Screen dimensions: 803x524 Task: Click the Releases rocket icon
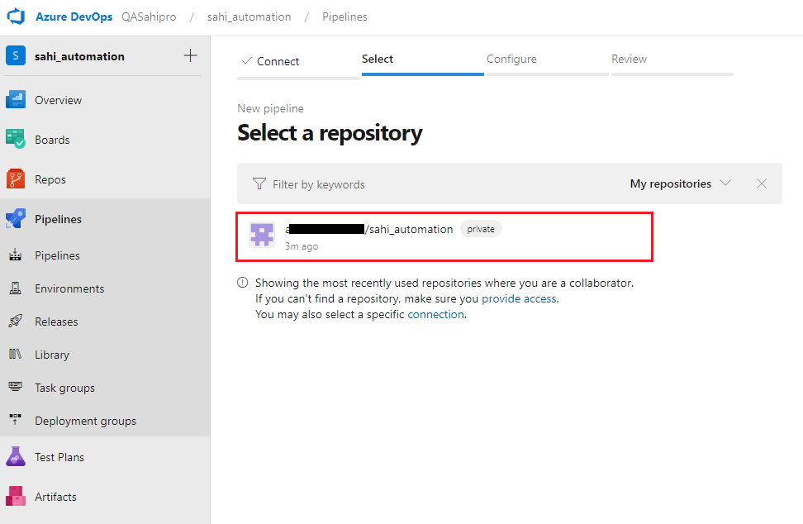16,322
